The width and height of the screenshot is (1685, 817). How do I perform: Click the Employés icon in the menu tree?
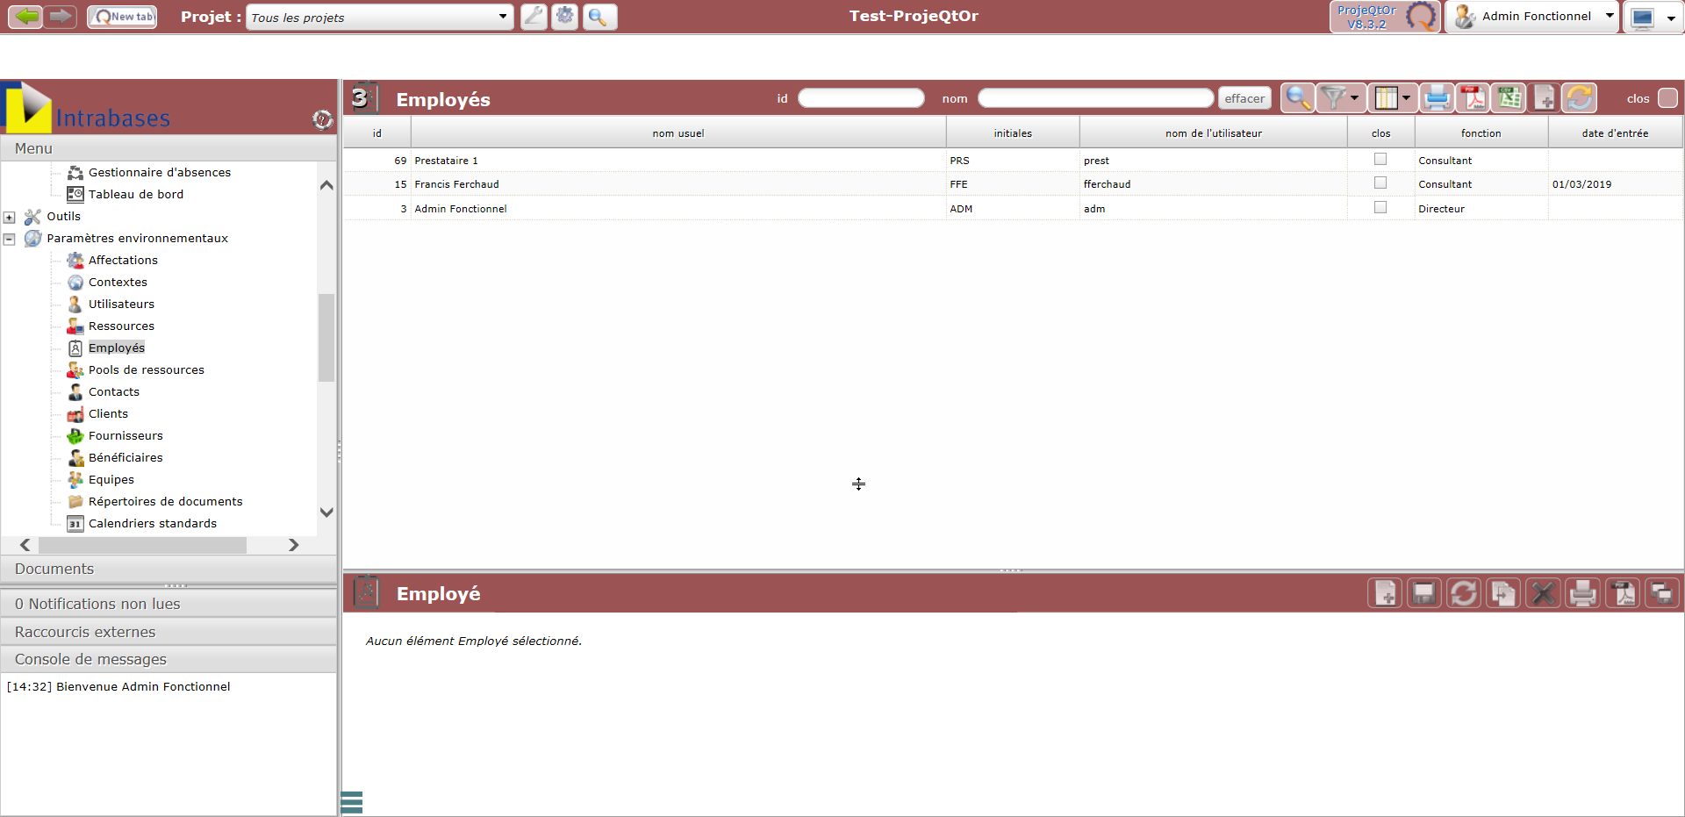pyautogui.click(x=75, y=348)
